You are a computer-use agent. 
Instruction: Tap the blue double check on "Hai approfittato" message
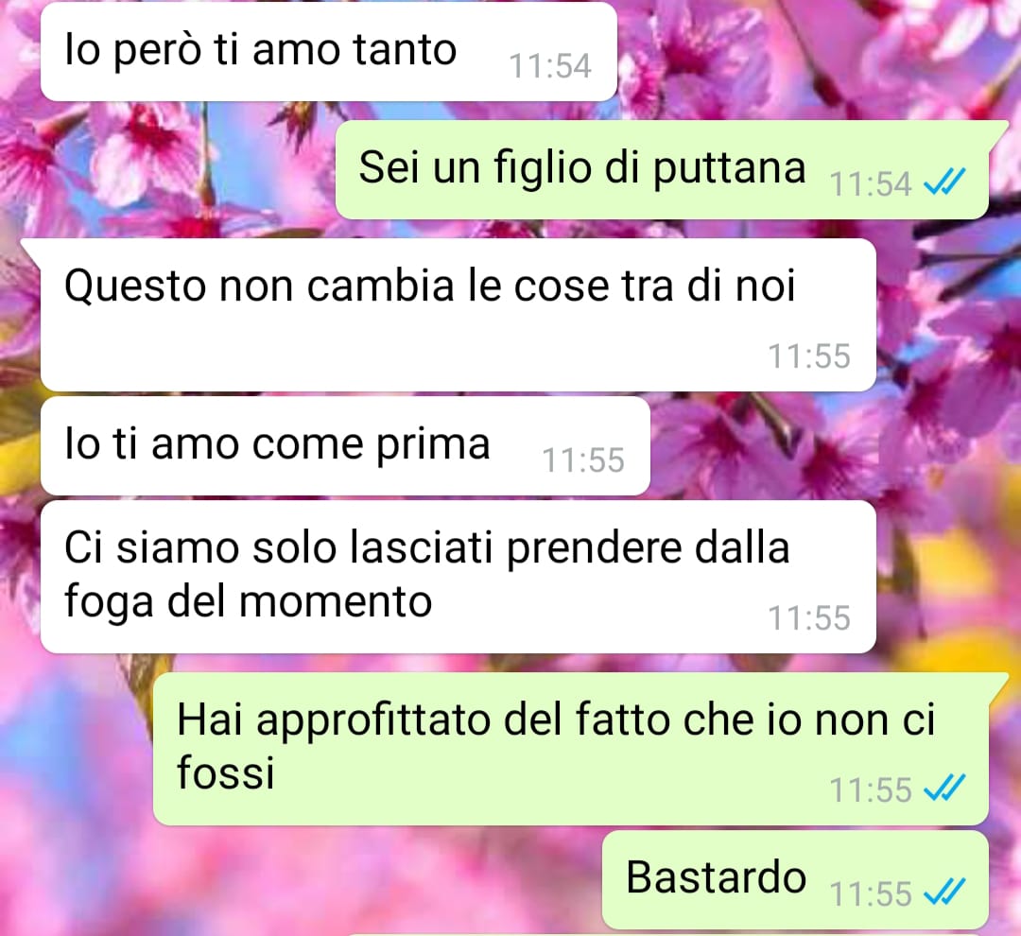pos(944,789)
